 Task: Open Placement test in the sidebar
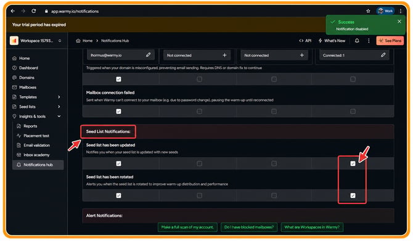click(38, 136)
